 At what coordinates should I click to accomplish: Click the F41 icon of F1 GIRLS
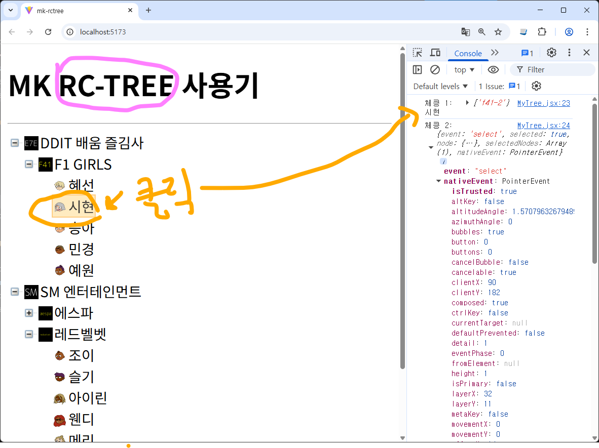click(45, 165)
